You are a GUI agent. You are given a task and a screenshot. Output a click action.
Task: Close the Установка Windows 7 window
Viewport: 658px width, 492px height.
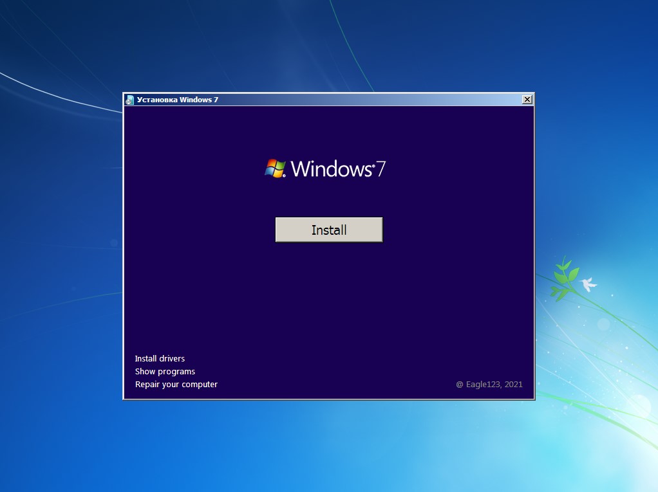[x=527, y=99]
